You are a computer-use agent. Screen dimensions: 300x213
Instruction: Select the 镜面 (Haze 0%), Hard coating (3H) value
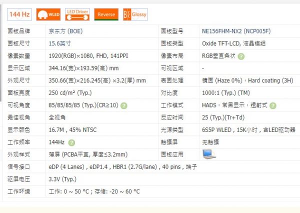click(x=247, y=80)
